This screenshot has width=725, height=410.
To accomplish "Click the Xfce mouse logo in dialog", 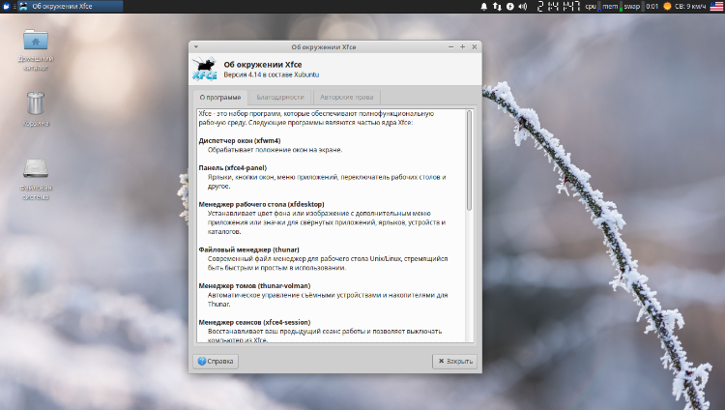I will click(x=204, y=70).
